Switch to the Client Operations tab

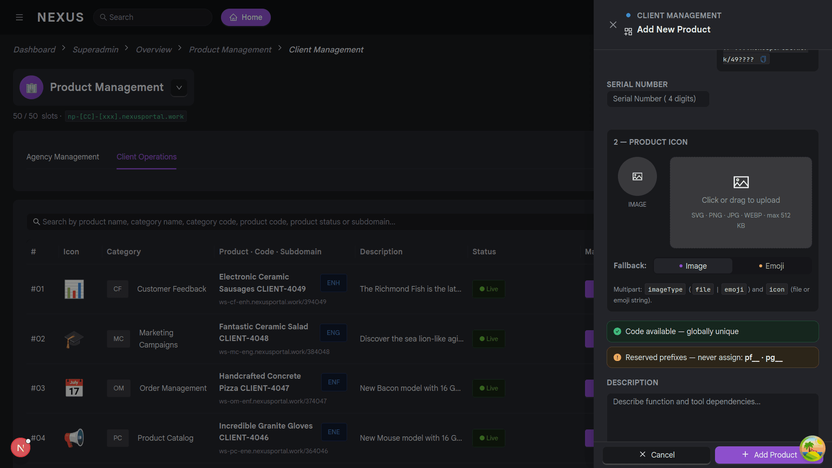coord(146,157)
